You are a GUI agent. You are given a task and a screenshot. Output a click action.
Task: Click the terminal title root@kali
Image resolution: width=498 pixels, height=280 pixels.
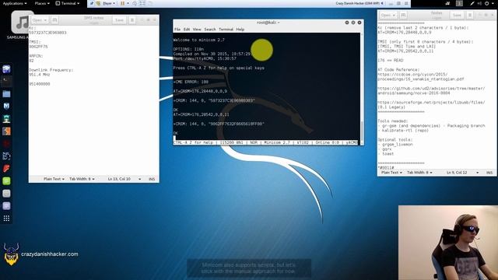(268, 23)
